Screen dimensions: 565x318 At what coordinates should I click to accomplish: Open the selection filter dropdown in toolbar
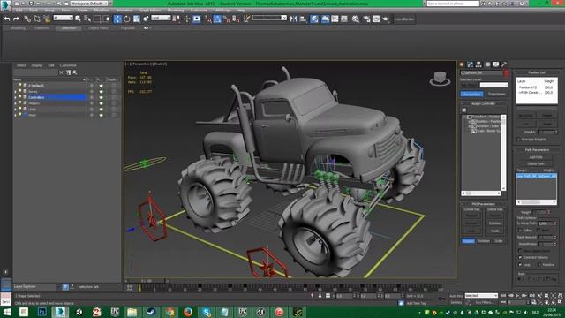63,18
